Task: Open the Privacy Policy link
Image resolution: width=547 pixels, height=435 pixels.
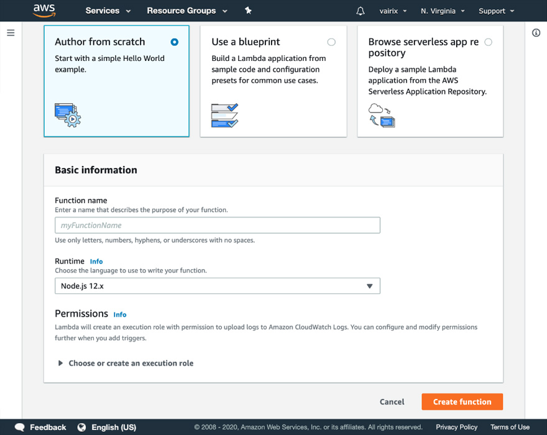Action: tap(456, 428)
